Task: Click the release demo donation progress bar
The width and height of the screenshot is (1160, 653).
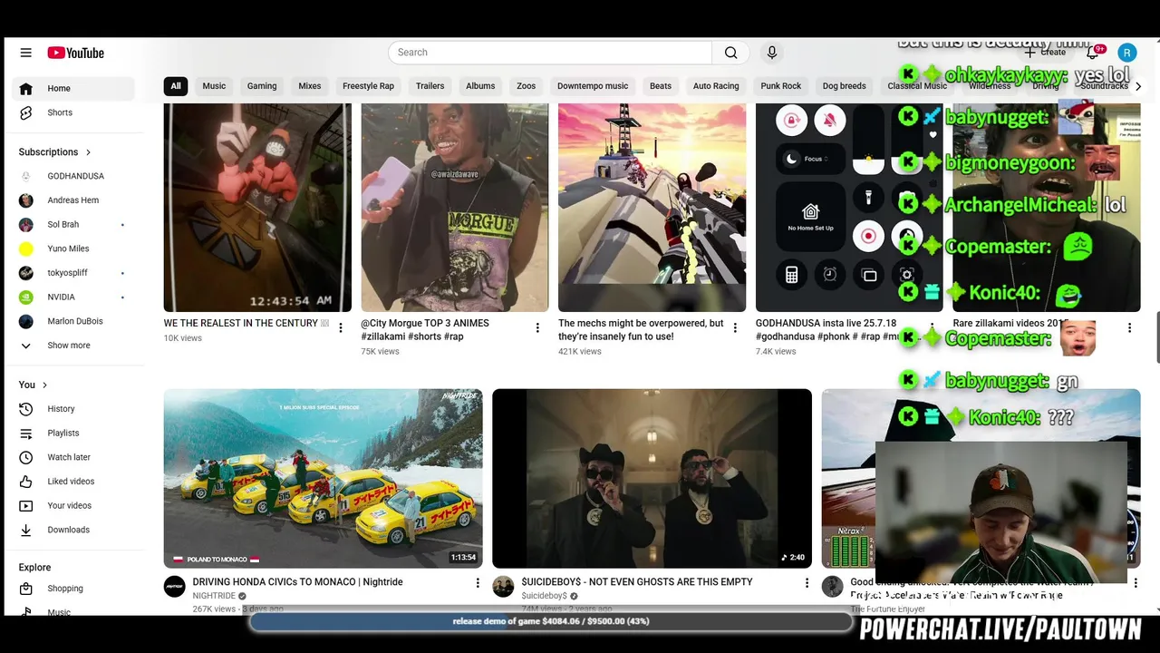Action: tap(551, 621)
